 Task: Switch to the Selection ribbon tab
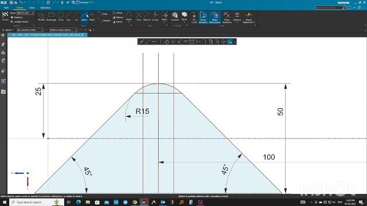click(45, 7)
